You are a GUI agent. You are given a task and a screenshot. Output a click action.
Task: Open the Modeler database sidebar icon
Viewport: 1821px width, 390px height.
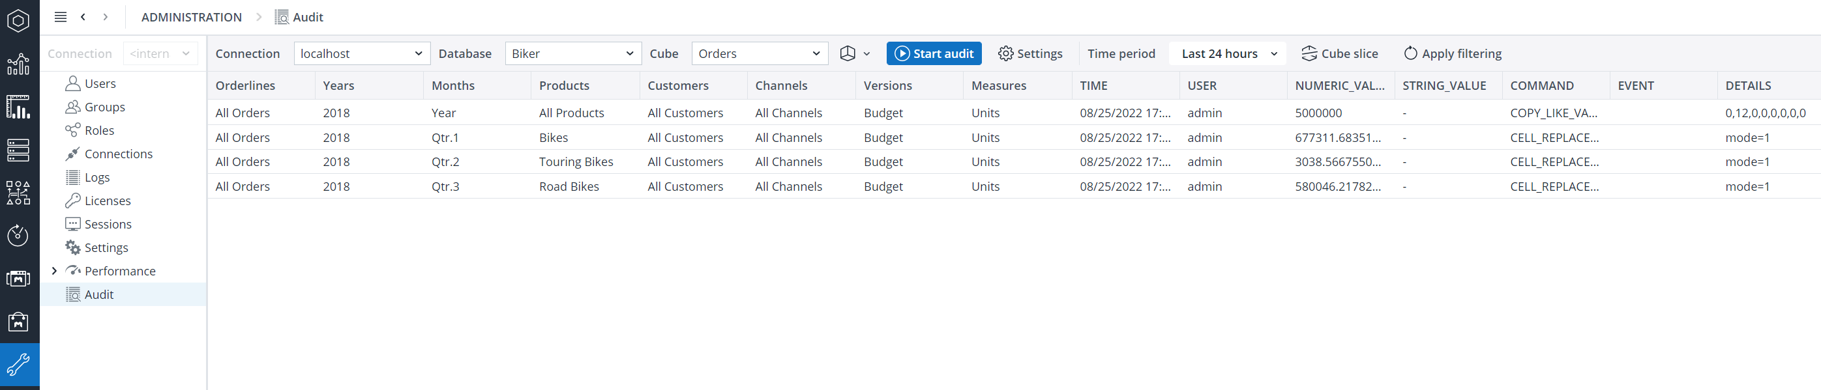tap(18, 150)
